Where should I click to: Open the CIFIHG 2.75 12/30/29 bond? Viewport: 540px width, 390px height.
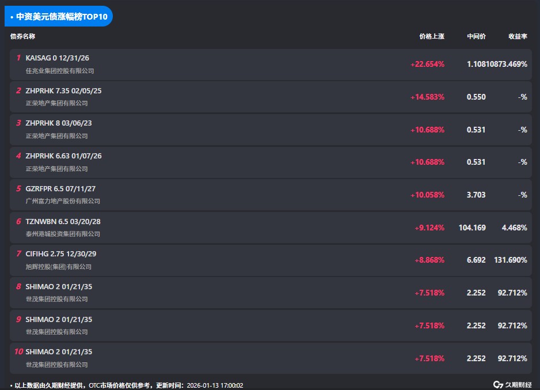pos(61,254)
